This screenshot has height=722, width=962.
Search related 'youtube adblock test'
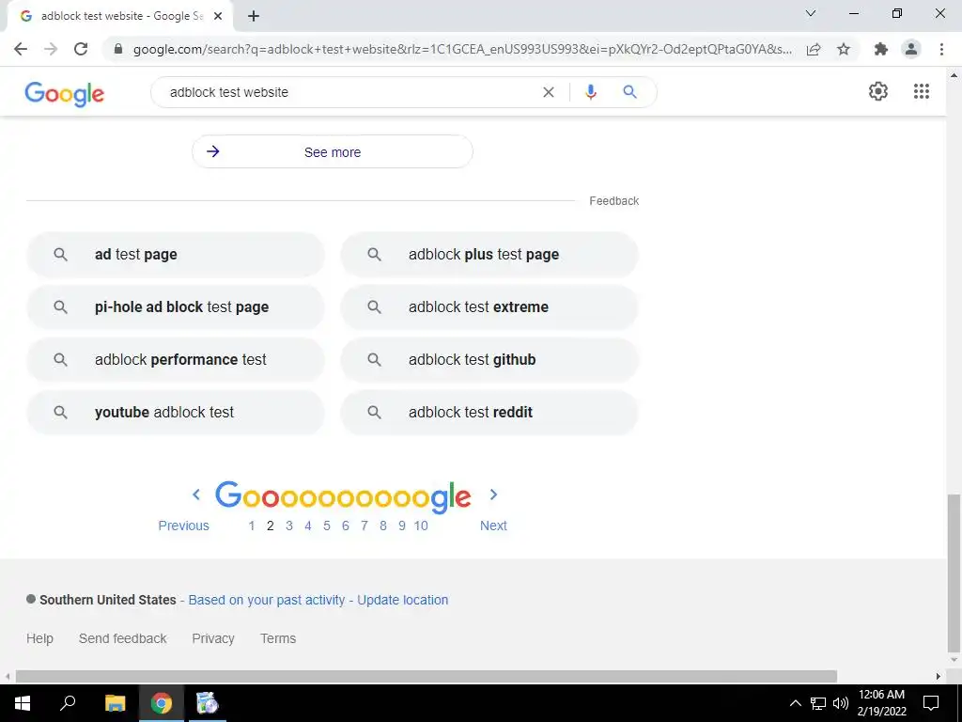[176, 413]
